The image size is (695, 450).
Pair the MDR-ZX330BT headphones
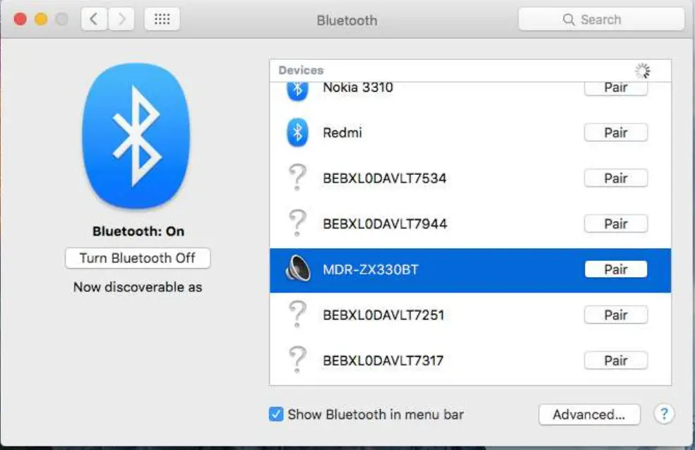point(616,269)
